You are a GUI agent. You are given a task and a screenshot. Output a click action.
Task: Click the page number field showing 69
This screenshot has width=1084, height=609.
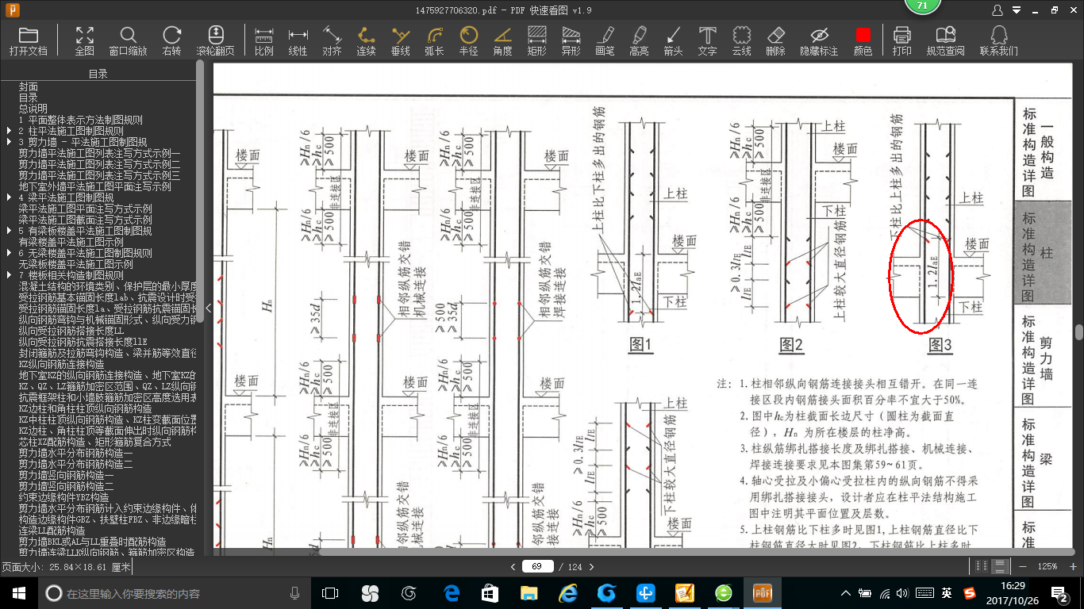point(537,566)
